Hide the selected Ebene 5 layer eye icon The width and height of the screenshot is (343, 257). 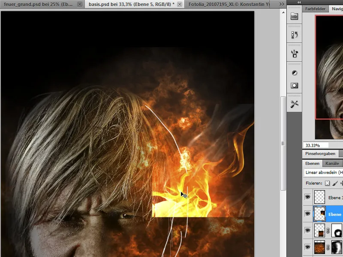[307, 214]
